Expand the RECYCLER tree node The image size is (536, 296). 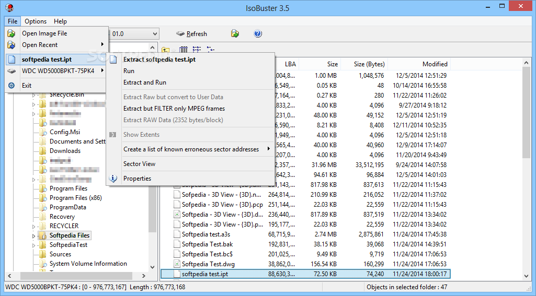coord(33,227)
